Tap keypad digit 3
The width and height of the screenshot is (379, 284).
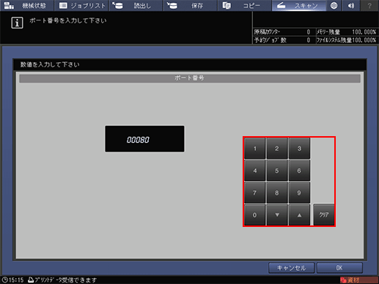pos(299,149)
